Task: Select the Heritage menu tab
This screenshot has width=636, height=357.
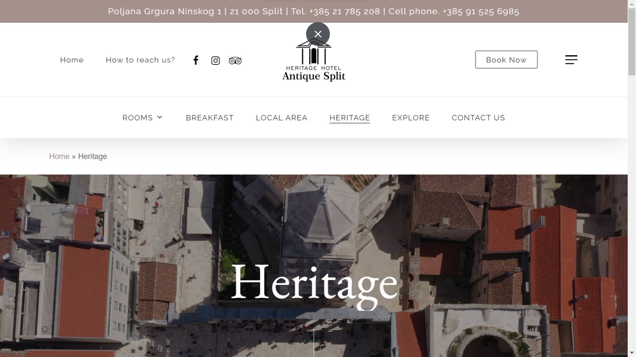Action: tap(349, 118)
